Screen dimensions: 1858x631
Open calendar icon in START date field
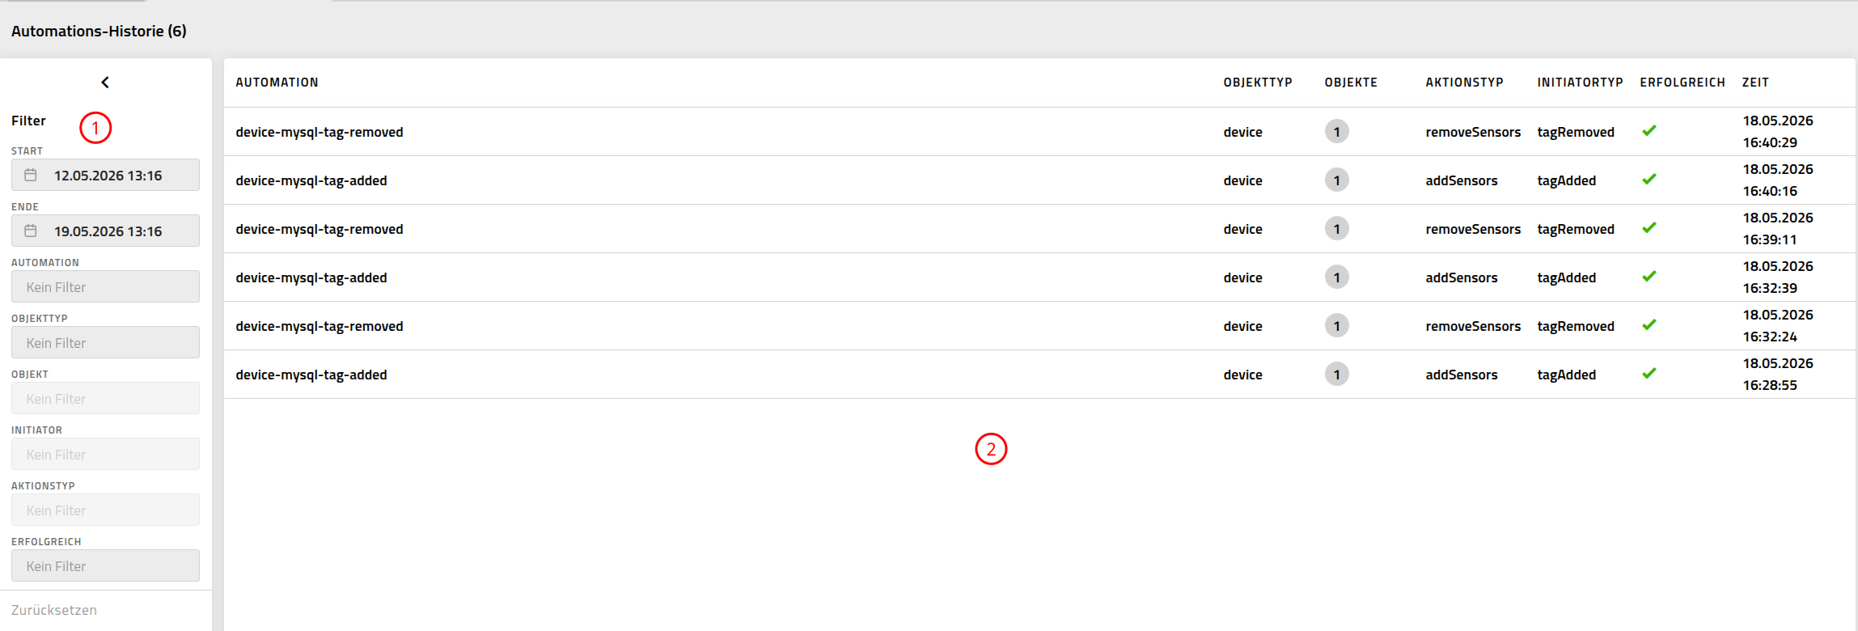pyautogui.click(x=31, y=175)
